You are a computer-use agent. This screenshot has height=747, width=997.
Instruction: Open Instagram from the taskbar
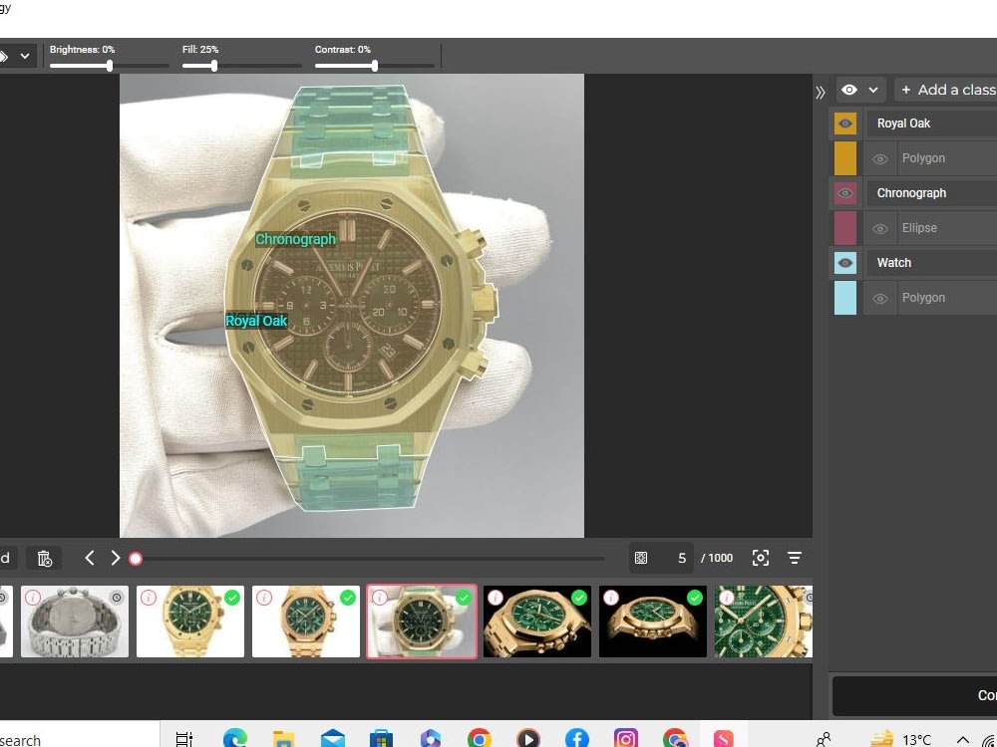[x=624, y=737]
